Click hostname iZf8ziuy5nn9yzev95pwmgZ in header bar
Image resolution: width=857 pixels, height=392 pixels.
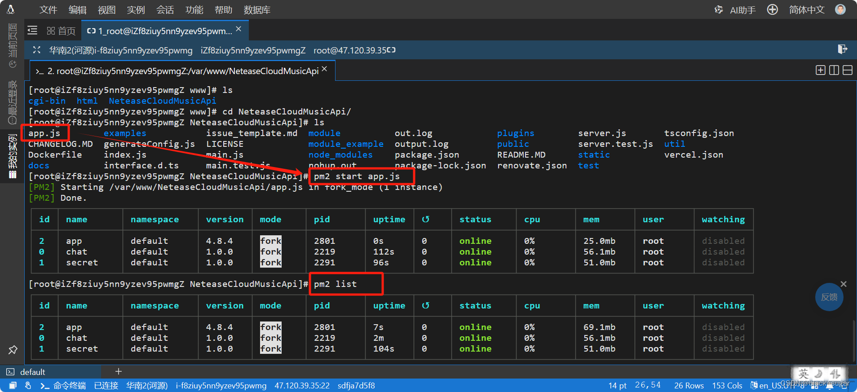tap(253, 50)
